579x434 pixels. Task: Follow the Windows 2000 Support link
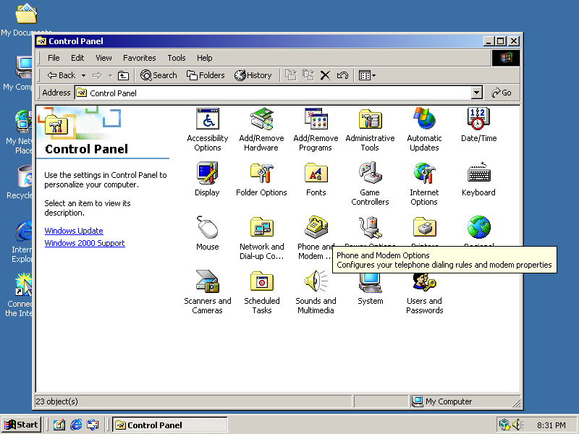(85, 243)
